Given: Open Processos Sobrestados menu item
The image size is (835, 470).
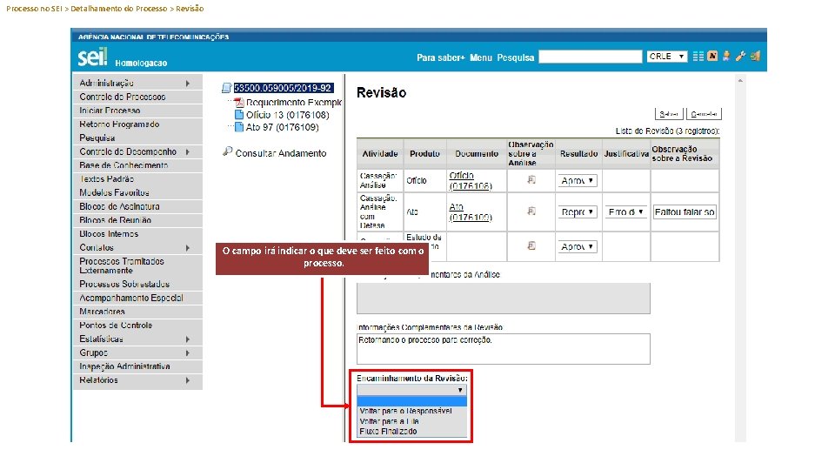Looking at the screenshot, I should point(137,285).
